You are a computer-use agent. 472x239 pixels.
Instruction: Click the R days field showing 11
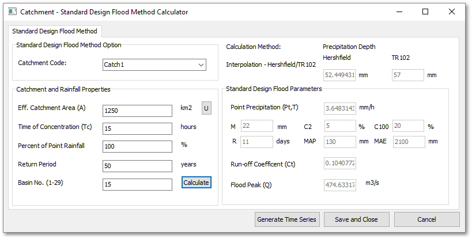tap(257, 142)
